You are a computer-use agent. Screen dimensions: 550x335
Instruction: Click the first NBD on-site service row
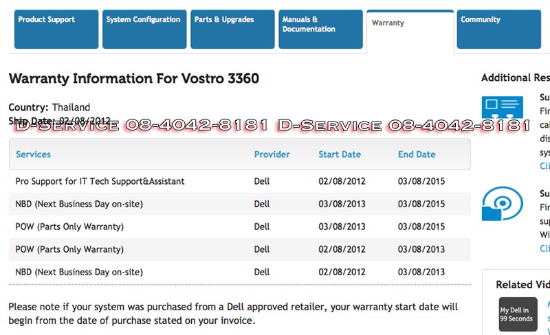79,204
